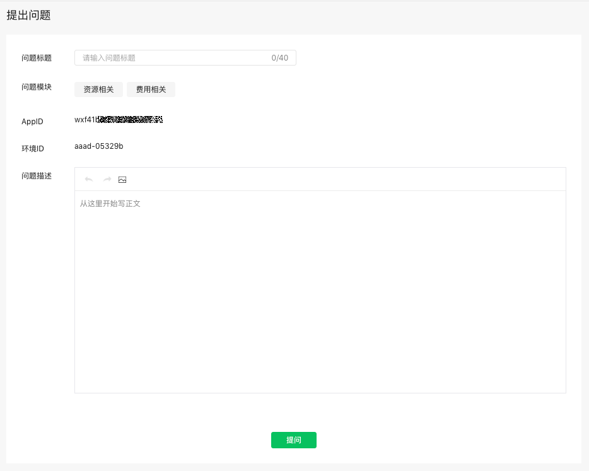Click the undo arrow in the editor toolbar
Image resolution: width=589 pixels, height=471 pixels.
88,179
